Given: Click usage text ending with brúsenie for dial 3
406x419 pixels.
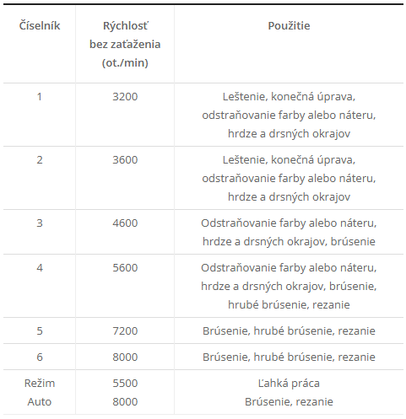Looking at the screenshot, I should (289, 232).
